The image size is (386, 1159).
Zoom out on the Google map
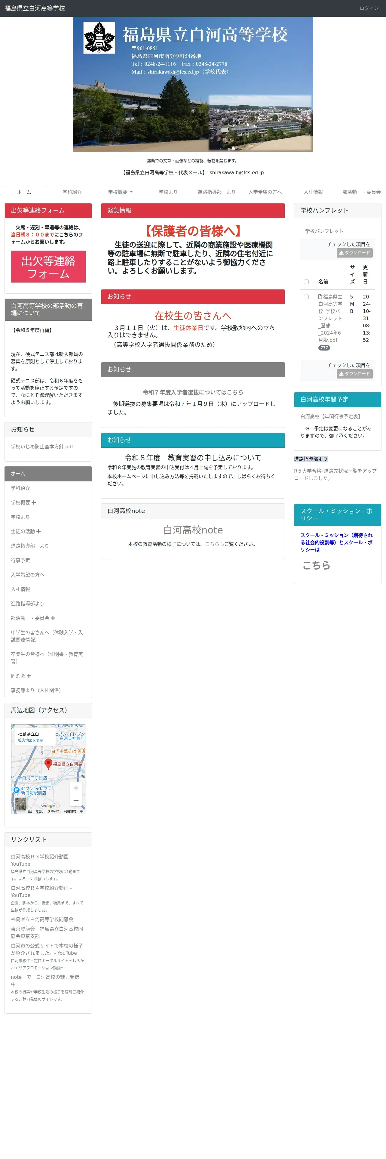(76, 800)
